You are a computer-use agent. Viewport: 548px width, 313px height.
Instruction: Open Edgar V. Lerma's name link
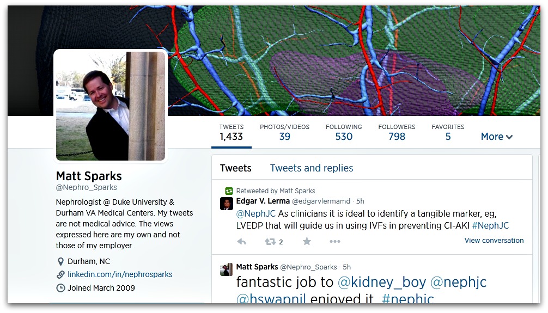[263, 201]
